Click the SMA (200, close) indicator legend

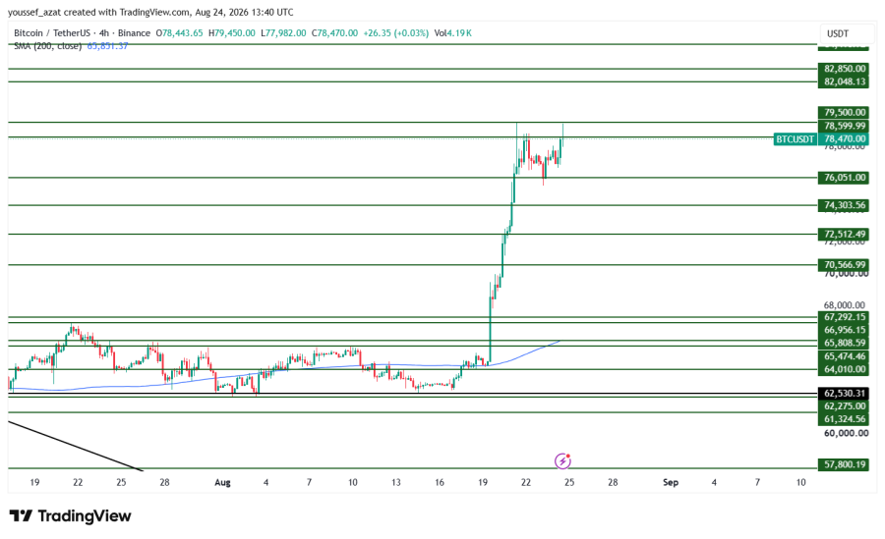click(x=47, y=46)
